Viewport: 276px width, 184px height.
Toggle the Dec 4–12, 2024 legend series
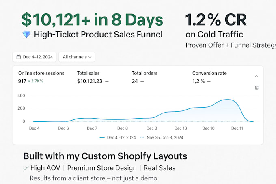(x=120, y=138)
